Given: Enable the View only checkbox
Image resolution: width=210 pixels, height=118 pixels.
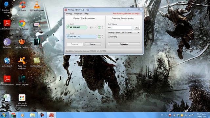Looking at the screenshot, I should tap(109, 37).
